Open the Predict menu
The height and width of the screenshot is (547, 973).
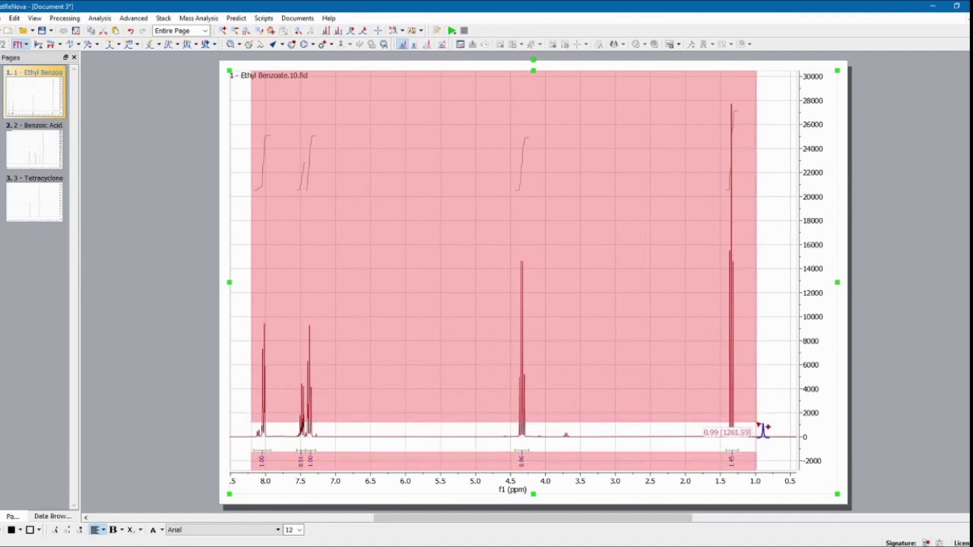pos(236,18)
